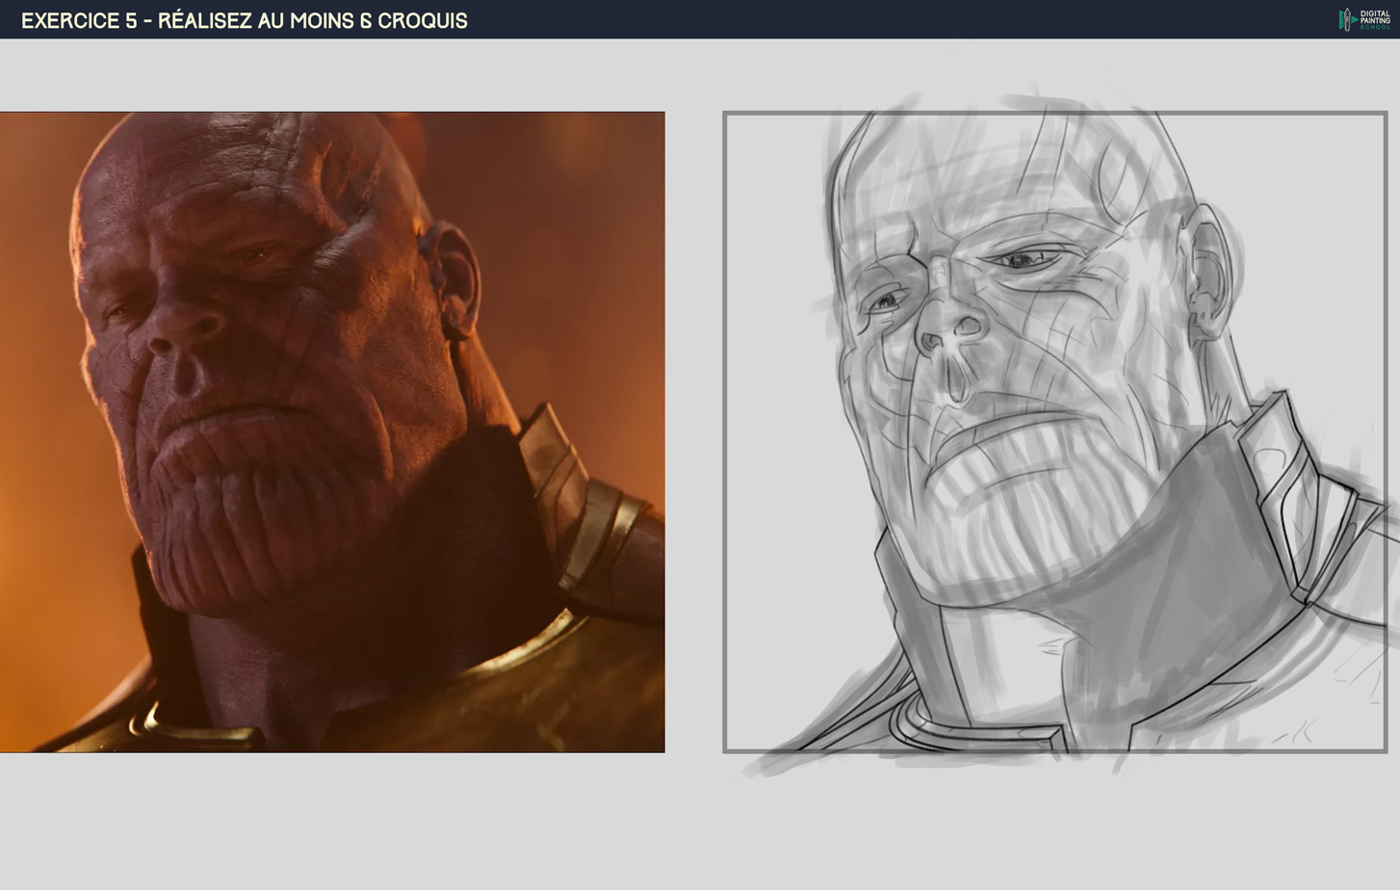Image resolution: width=1400 pixels, height=890 pixels.
Task: Click the green triangle left of the pencil logo
Action: pos(1341,19)
